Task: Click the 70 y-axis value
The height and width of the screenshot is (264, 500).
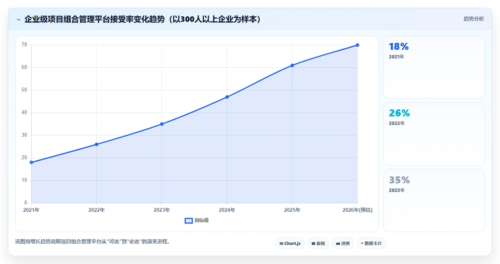Action: (24, 45)
